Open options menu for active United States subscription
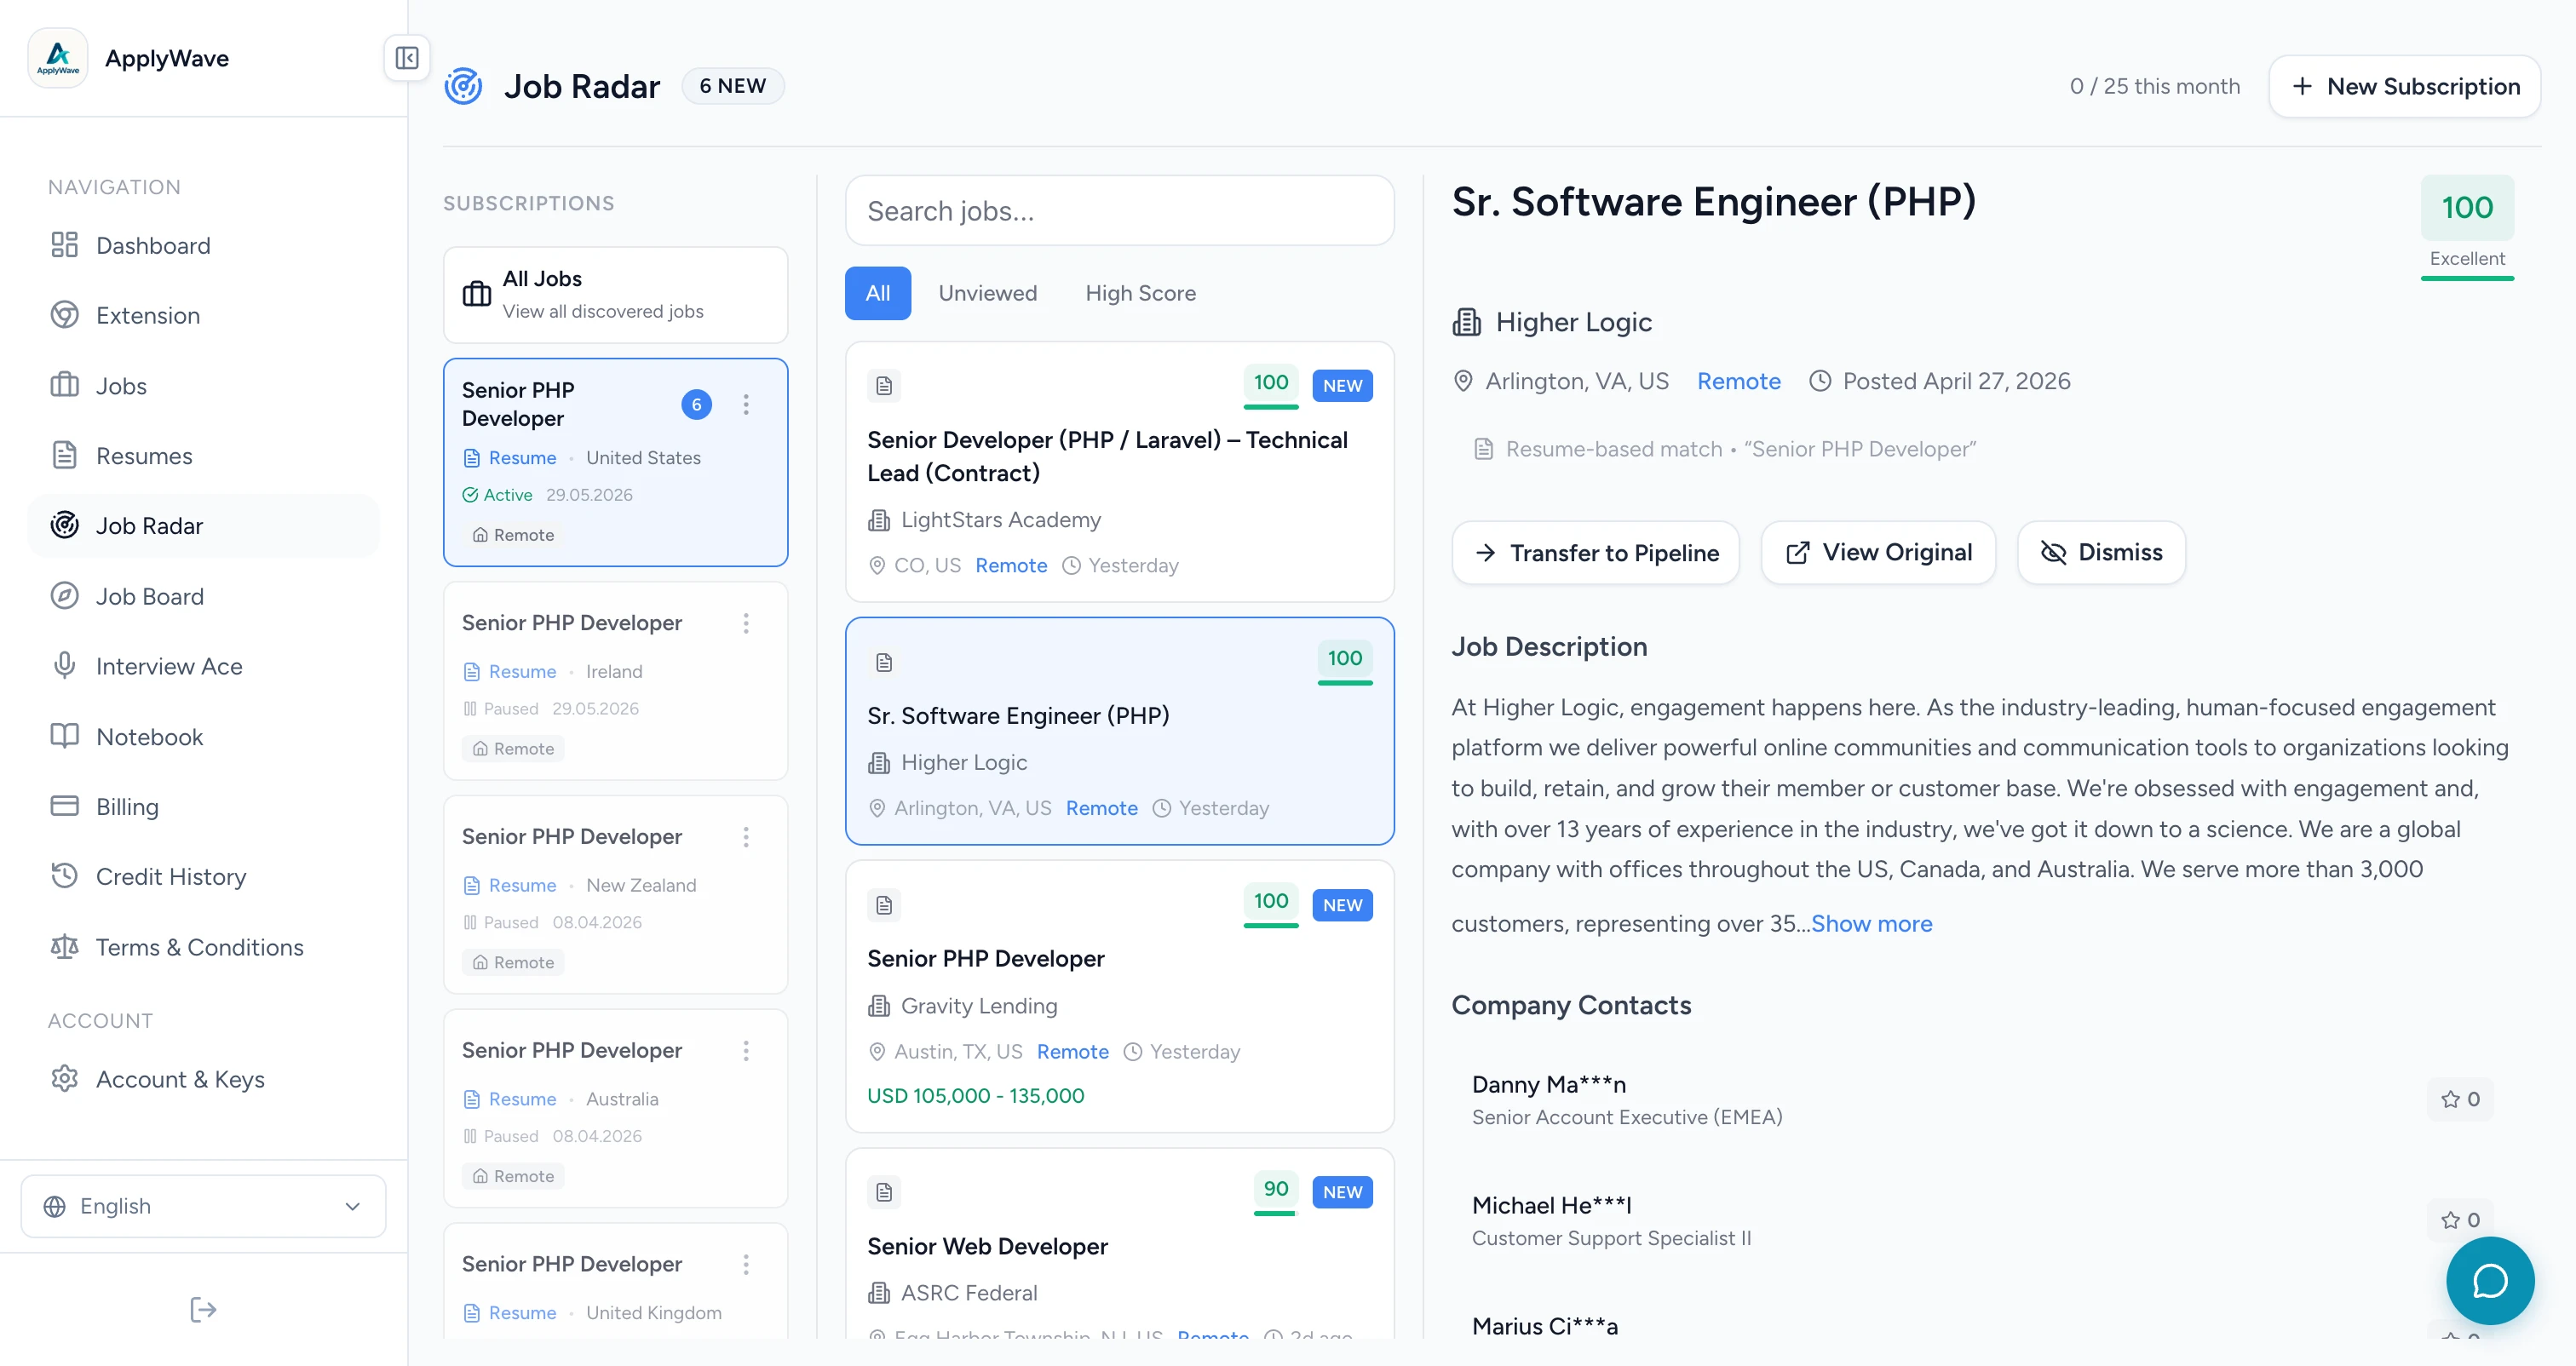The width and height of the screenshot is (2576, 1366). (746, 404)
